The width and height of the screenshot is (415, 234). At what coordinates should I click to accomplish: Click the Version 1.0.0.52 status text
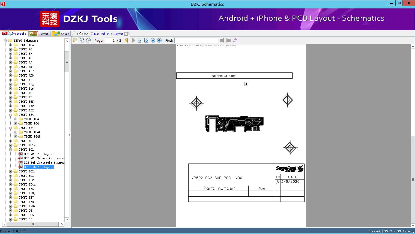click(13, 231)
